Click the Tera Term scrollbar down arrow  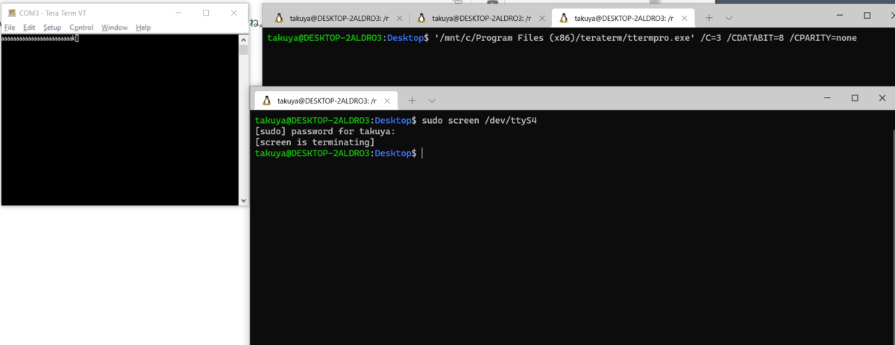click(243, 200)
